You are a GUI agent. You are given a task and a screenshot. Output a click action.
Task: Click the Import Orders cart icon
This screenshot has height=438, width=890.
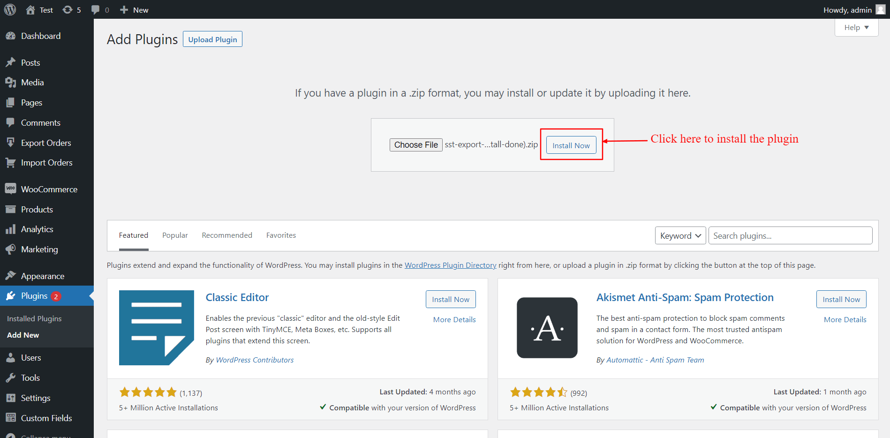(10, 163)
